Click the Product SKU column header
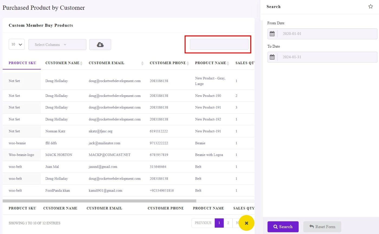Viewport: 379px width, 234px height. click(22, 63)
